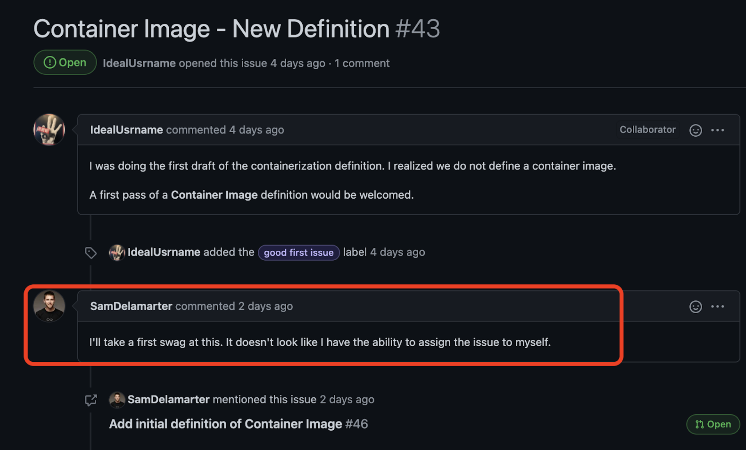The height and width of the screenshot is (450, 746).
Task: Click the Open pull request status badge
Action: [x=713, y=424]
